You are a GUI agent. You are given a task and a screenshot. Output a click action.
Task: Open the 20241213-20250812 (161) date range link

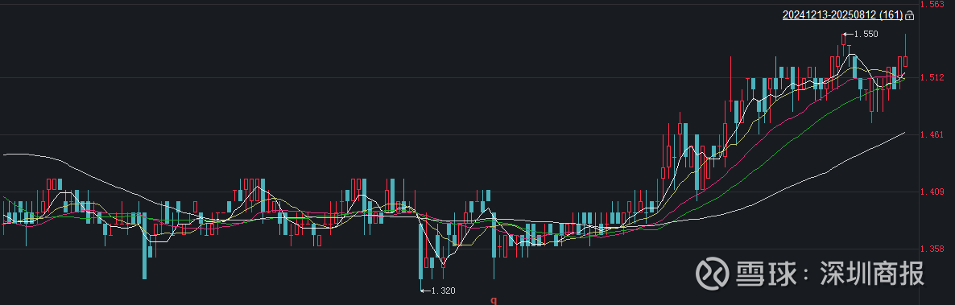(x=842, y=15)
